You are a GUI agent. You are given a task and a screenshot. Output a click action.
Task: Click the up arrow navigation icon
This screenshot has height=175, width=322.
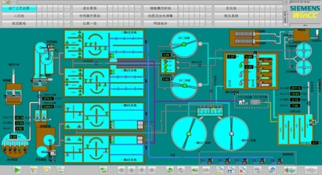tap(132, 170)
